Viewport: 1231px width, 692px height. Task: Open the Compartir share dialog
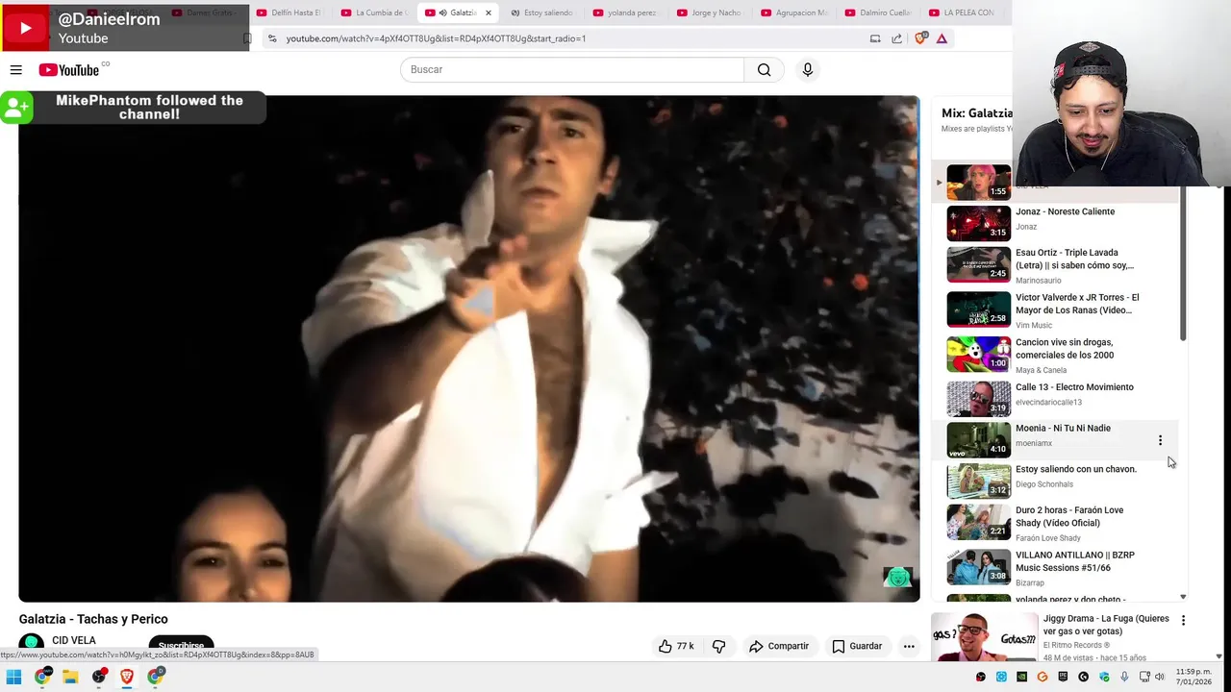point(779,646)
